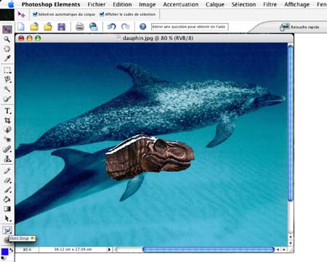Click the Save for Web globe icon
This screenshot has width=327, height=262.
point(93,27)
